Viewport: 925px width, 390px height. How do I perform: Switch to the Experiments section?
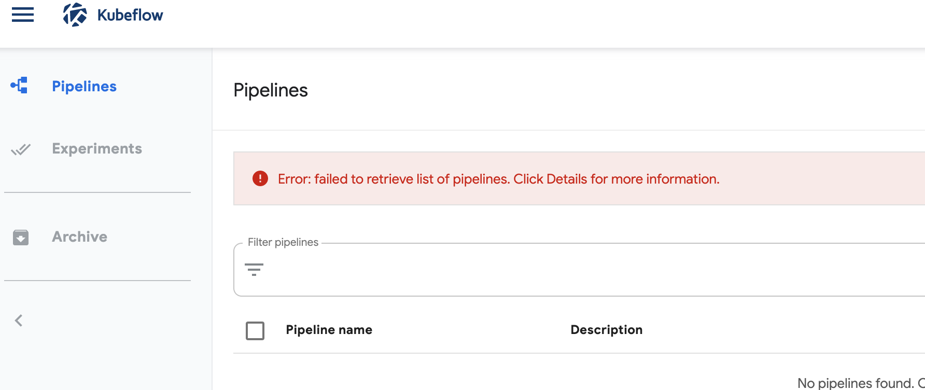96,149
